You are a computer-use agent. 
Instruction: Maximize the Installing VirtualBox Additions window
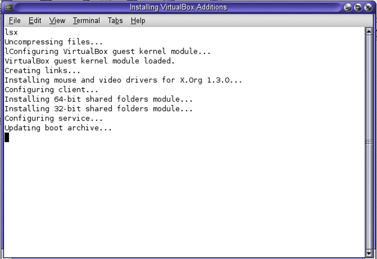[x=358, y=7]
